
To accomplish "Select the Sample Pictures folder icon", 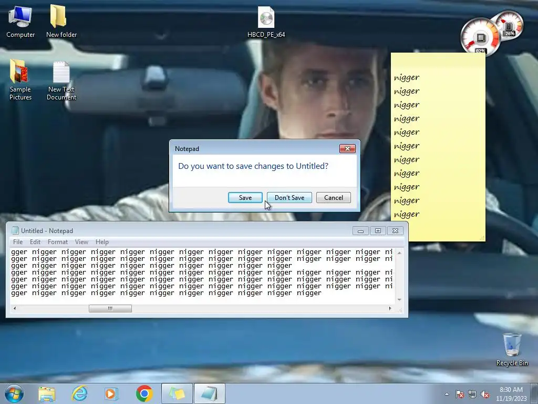I will click(20, 80).
